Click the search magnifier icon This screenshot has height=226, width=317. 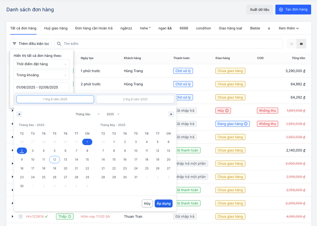(x=59, y=44)
